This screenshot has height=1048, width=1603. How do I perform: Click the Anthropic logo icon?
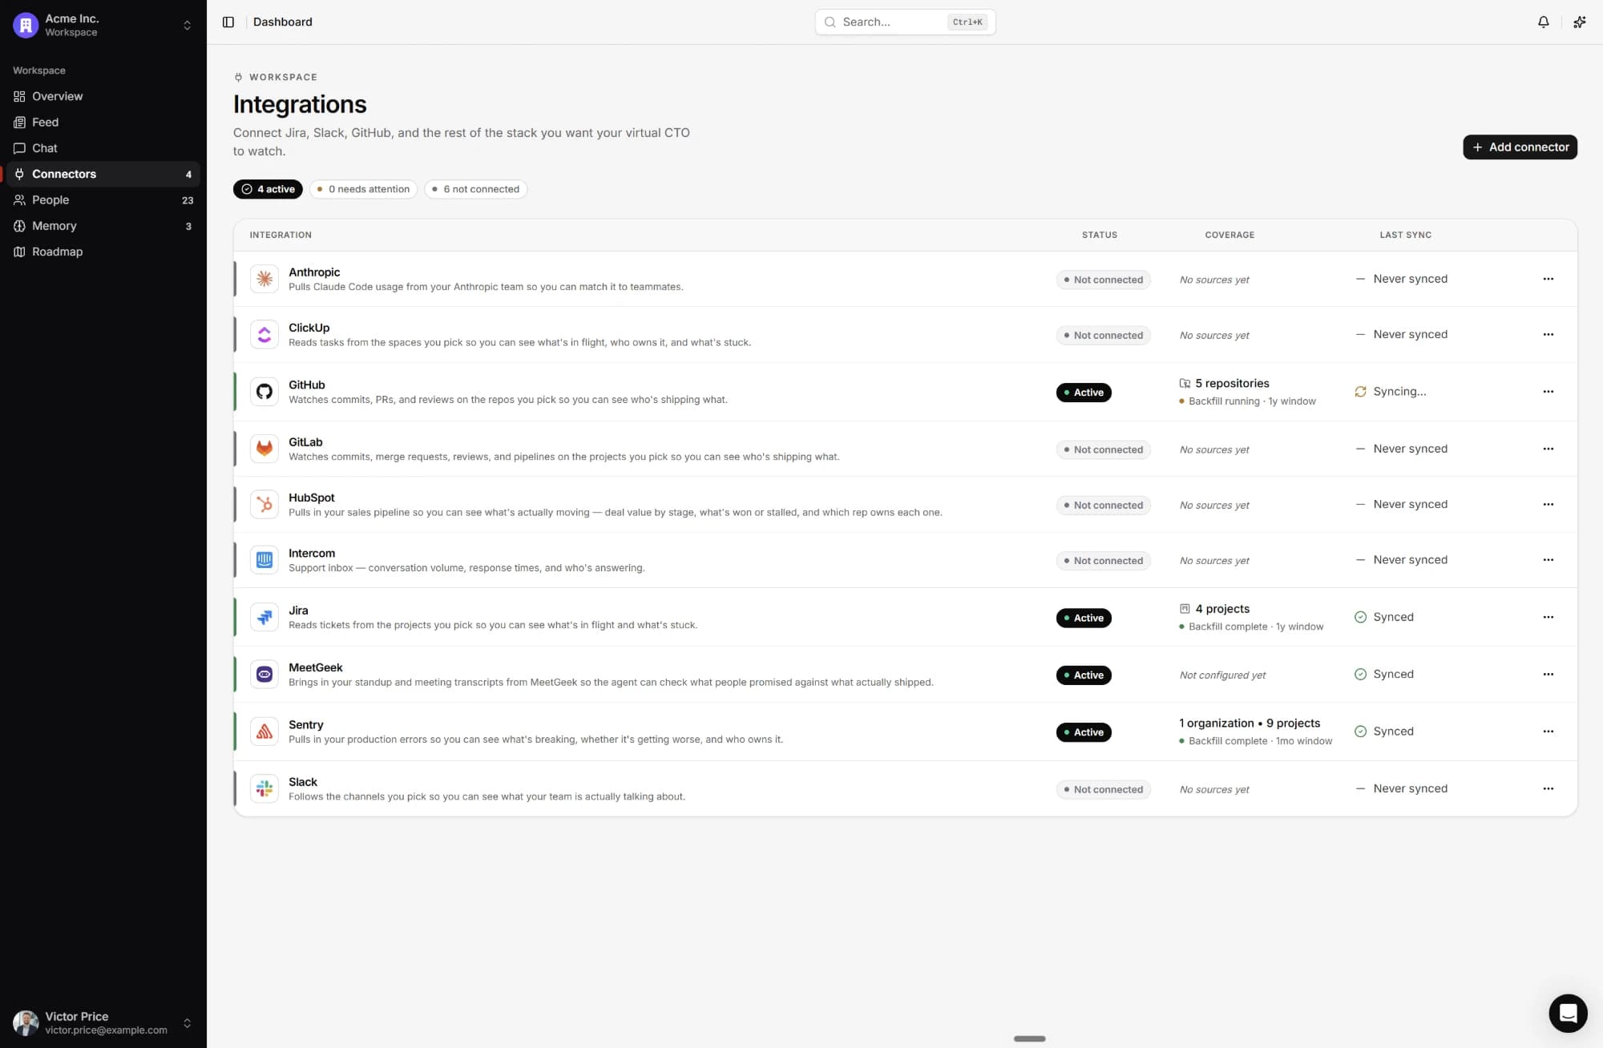264,279
